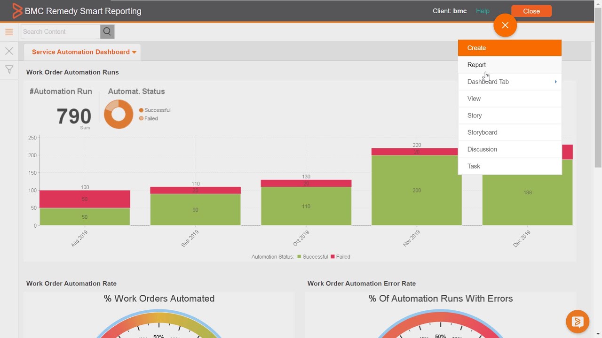Image resolution: width=602 pixels, height=338 pixels.
Task: Click the Sep 2019 axis label
Action: click(x=190, y=238)
